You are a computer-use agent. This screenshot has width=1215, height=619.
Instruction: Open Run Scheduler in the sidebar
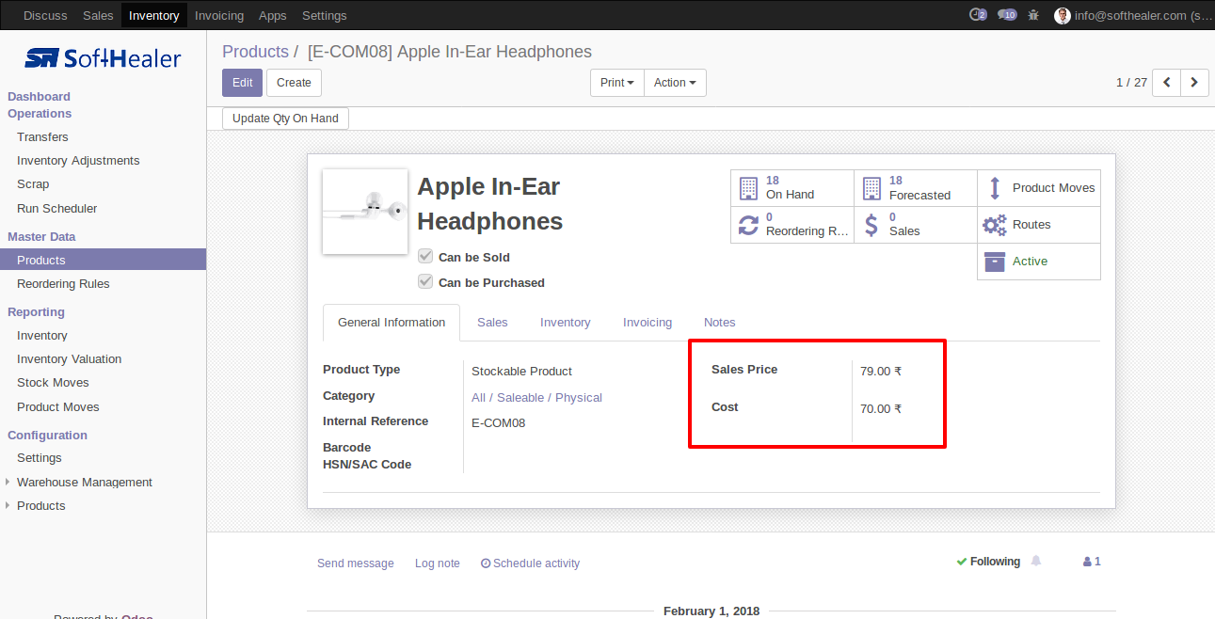point(57,208)
